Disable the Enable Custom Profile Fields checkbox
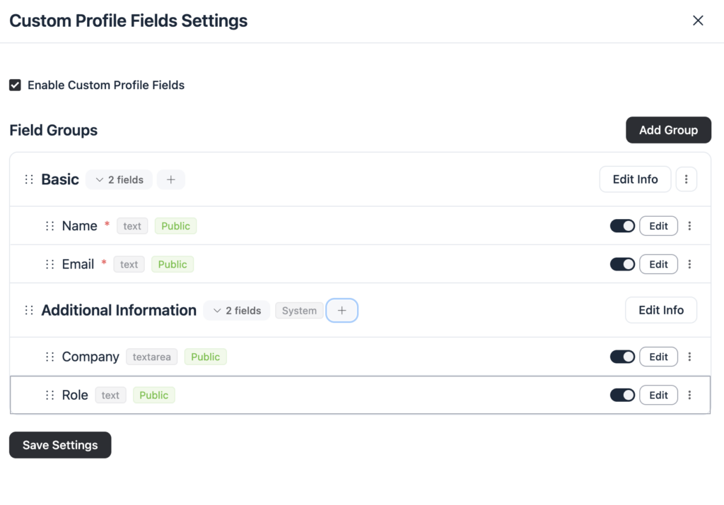This screenshot has height=505, width=724. 15,85
